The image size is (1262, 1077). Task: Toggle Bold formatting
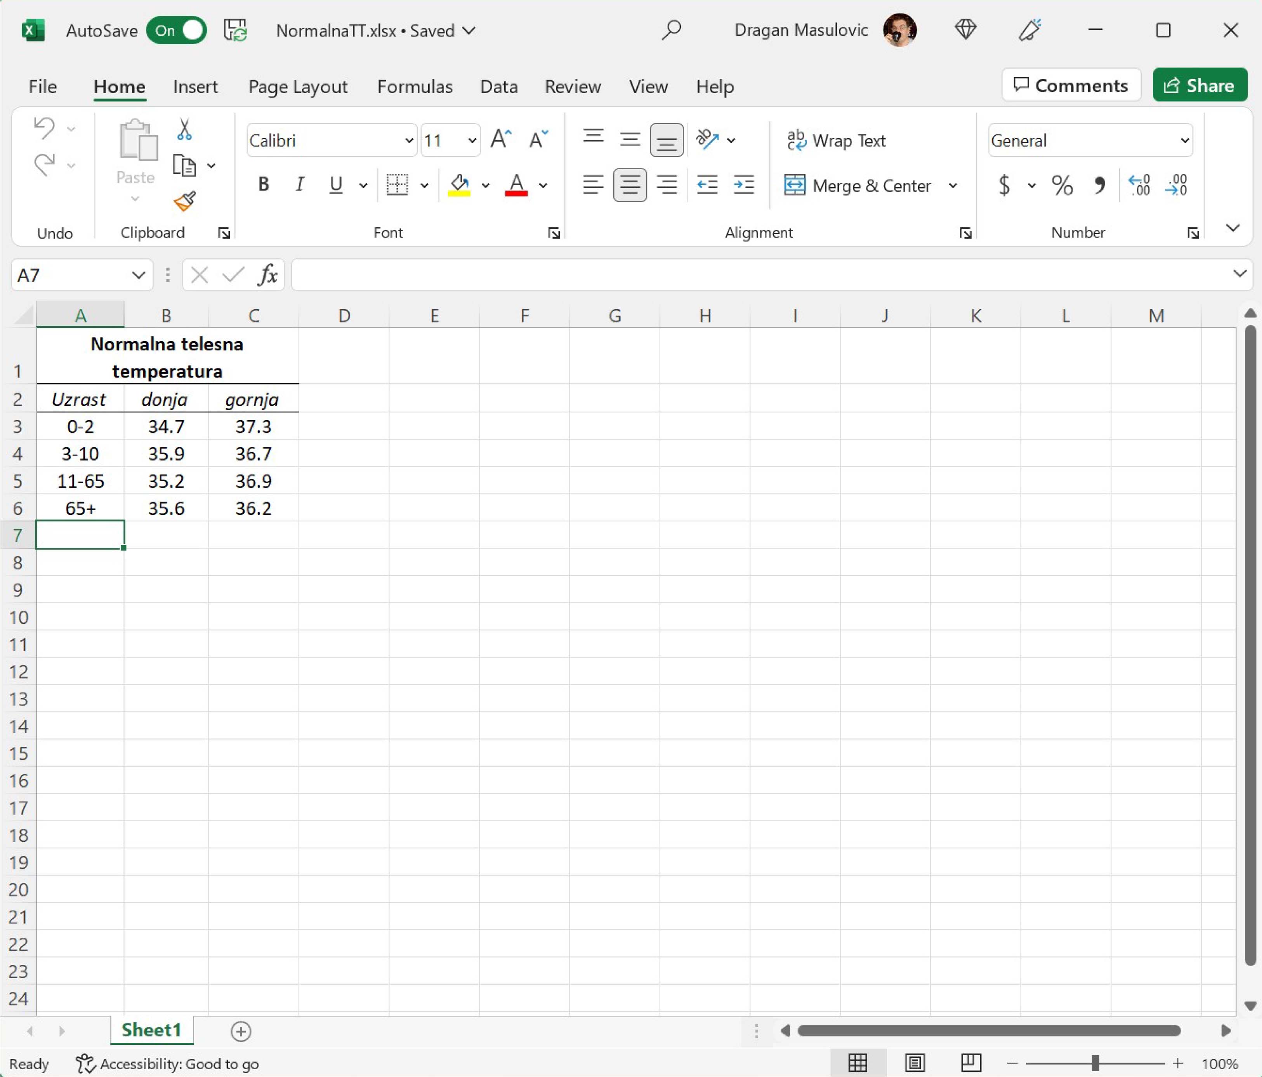pos(263,184)
